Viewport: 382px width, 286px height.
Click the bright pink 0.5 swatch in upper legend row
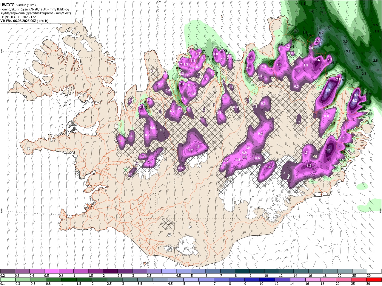pyautogui.click(x=52, y=271)
